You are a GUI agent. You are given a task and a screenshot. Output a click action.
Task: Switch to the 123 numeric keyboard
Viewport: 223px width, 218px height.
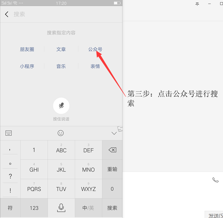click(x=34, y=208)
